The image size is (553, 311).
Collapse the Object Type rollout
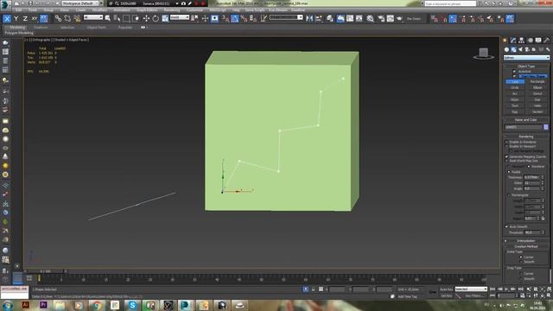(x=526, y=67)
